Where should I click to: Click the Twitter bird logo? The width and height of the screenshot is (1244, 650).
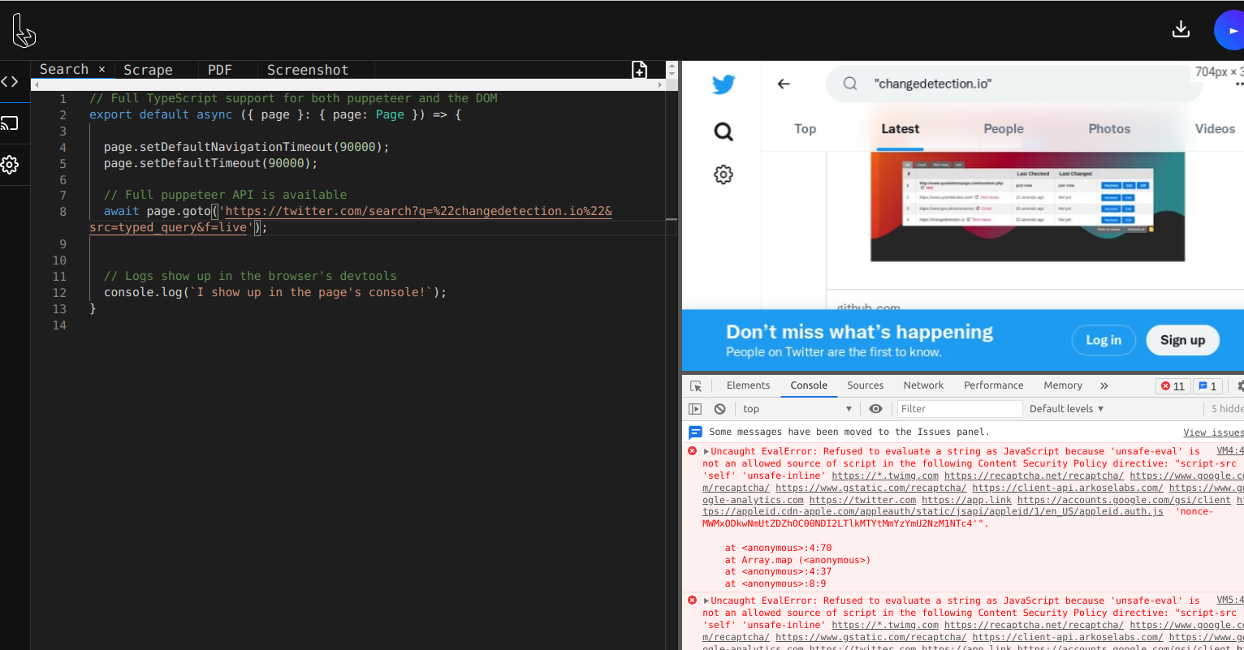click(x=724, y=84)
